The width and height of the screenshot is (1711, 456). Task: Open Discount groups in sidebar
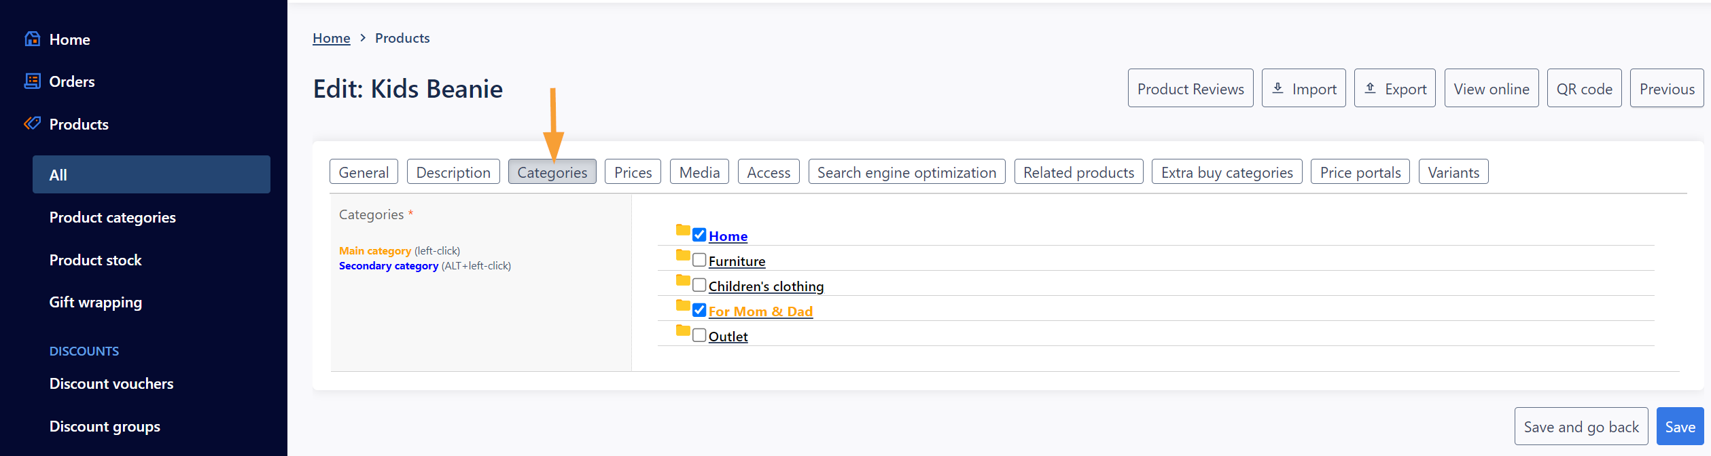pos(105,426)
